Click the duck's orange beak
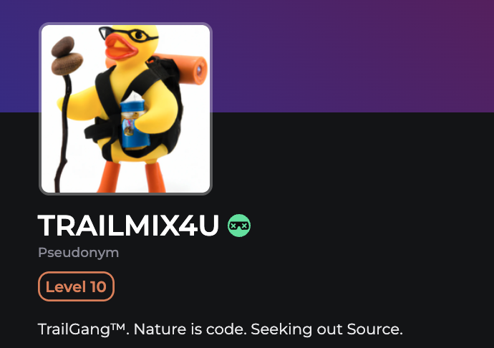The width and height of the screenshot is (494, 348). point(121,47)
